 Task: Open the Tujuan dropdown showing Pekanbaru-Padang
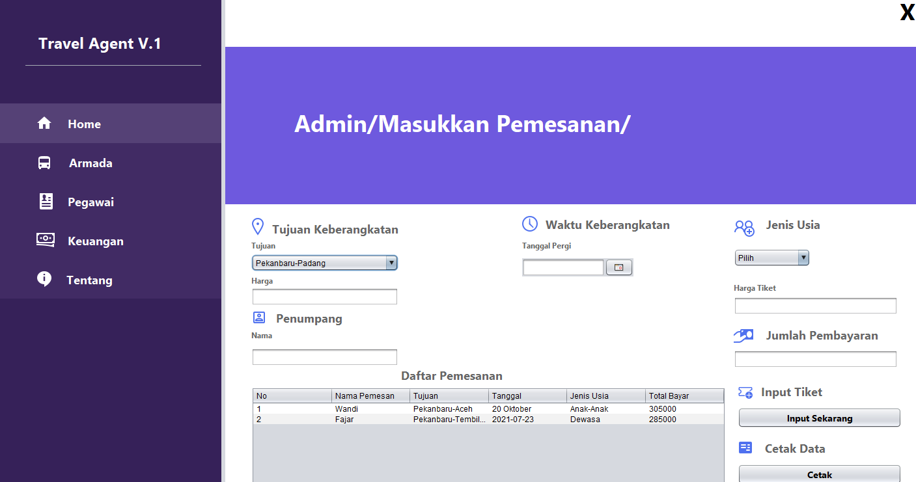[x=325, y=263]
